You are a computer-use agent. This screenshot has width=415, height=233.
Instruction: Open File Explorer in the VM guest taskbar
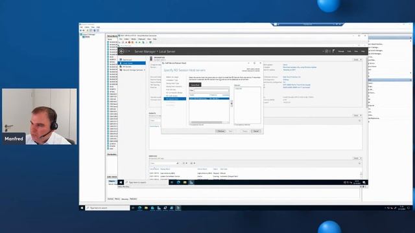click(185, 183)
